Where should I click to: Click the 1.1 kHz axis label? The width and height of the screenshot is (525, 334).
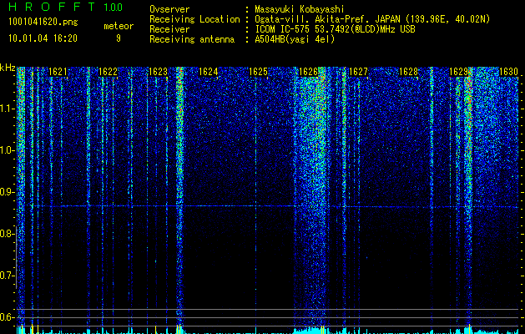7,109
